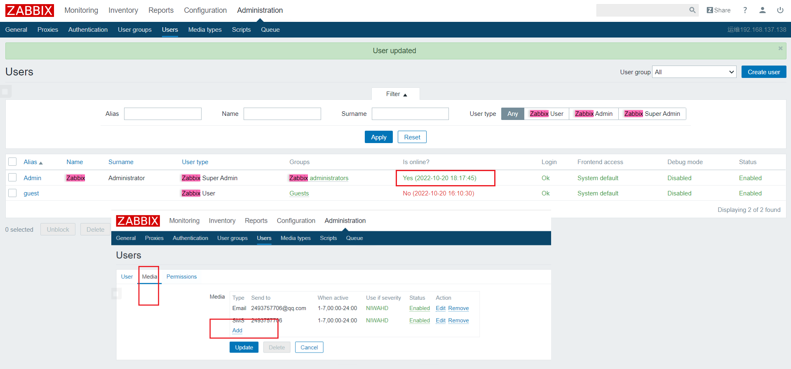The width and height of the screenshot is (791, 369).
Task: Click the power sign-out icon
Action: (x=780, y=10)
